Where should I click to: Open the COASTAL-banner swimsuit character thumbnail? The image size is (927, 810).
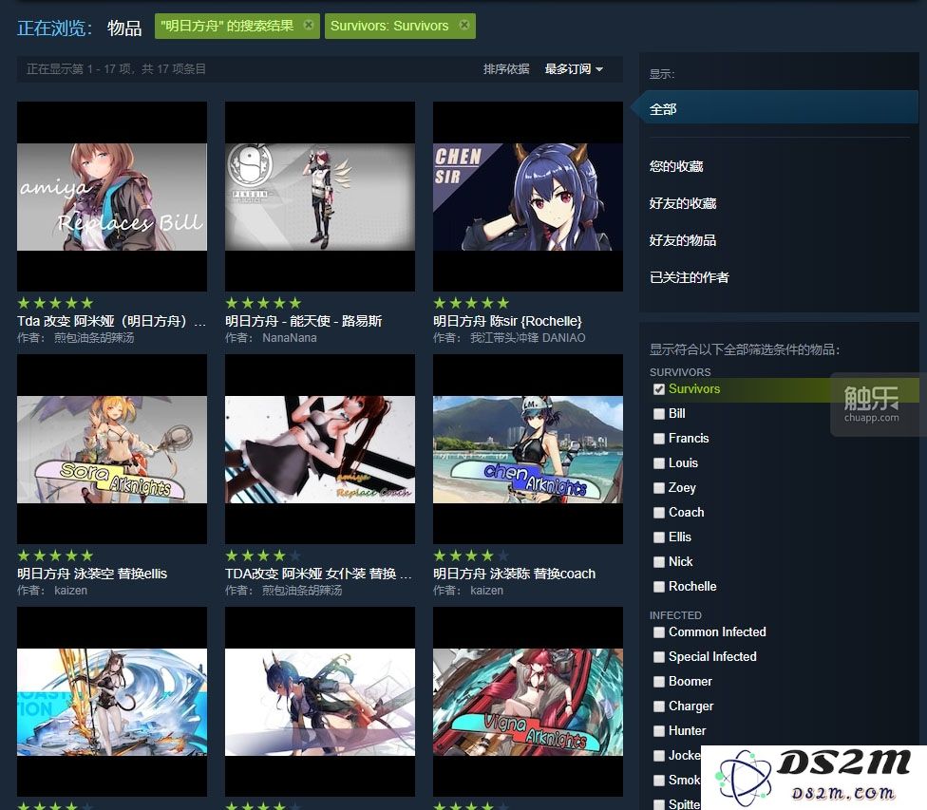pos(112,701)
